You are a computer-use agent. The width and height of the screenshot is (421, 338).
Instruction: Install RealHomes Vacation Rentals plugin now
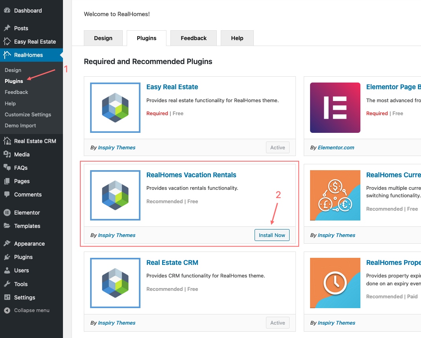point(272,235)
